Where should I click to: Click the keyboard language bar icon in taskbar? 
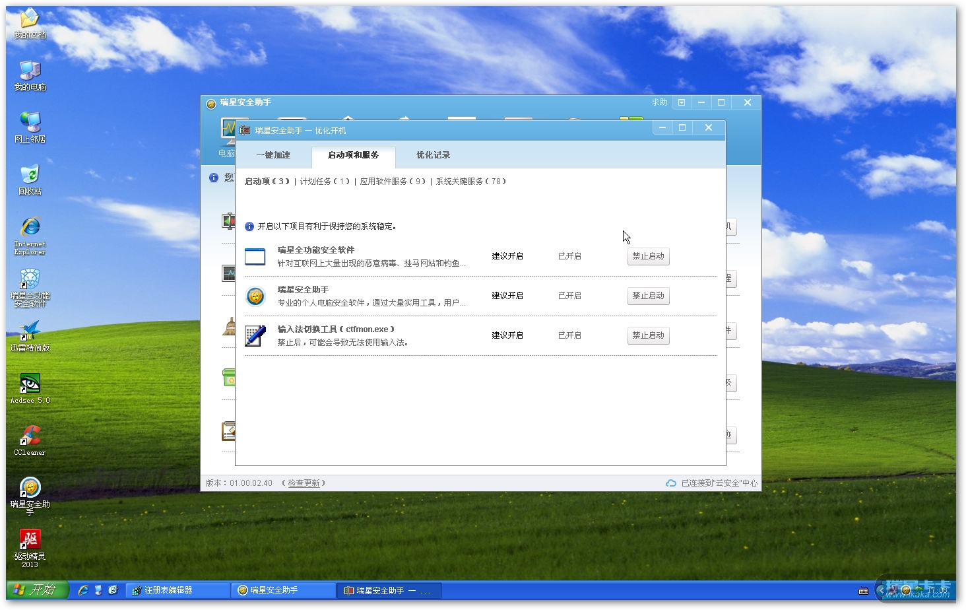click(864, 591)
